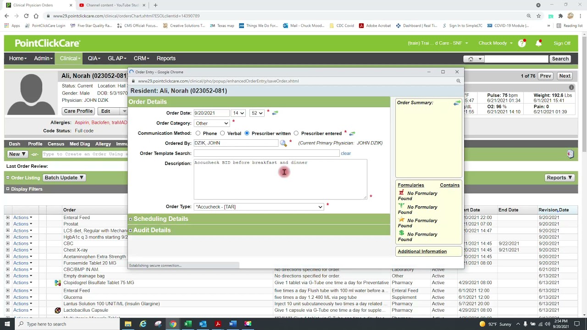Open a new Chrome tab
The image size is (587, 330).
tap(155, 5)
